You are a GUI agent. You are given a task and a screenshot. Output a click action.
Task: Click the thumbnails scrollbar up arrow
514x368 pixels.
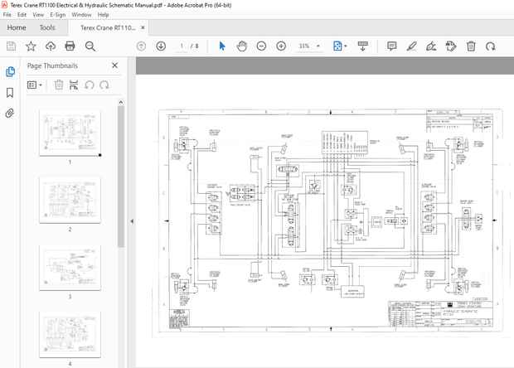click(x=121, y=102)
